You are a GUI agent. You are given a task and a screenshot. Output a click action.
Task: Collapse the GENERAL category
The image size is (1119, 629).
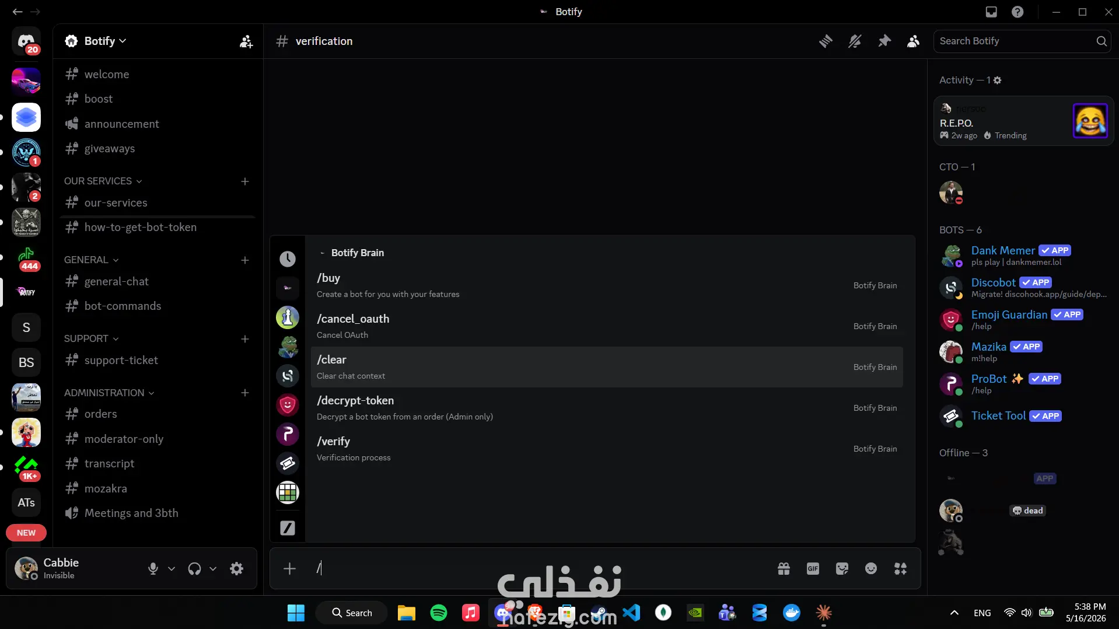91,260
